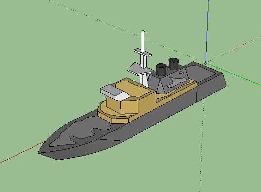The image size is (261, 192).
Task: Click the gray platform on the mast
Action: [x=139, y=69]
